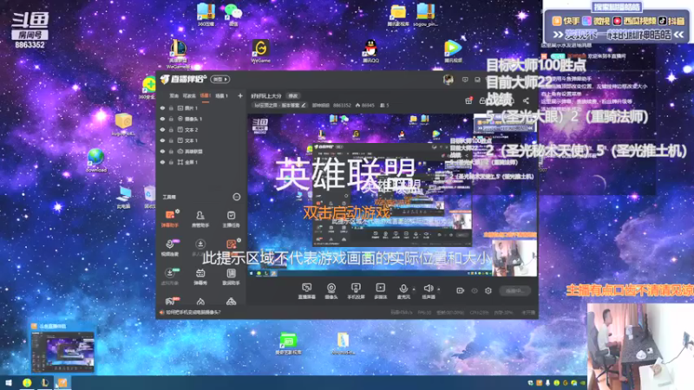Screen dimensions: 694x390
Task: Open the 主播任务 tool
Action: tap(231, 218)
